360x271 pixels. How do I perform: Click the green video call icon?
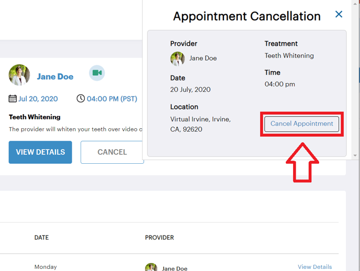pyautogui.click(x=97, y=73)
